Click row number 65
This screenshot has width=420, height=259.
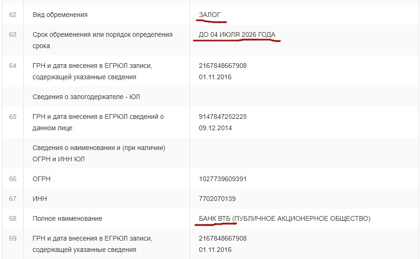pos(13,117)
